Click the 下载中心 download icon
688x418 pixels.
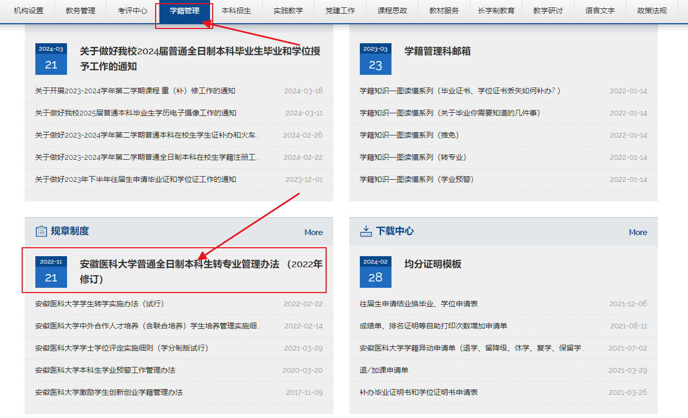(366, 231)
